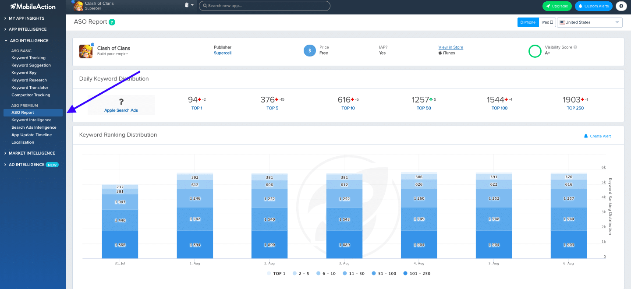Click the Clash of Clans app thumbnail in card
Viewport: 631px width, 289px height.
click(x=86, y=51)
